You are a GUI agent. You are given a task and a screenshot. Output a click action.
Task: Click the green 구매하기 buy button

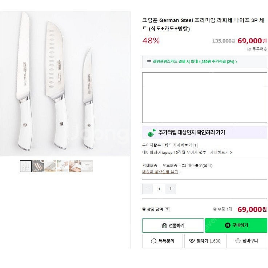(236, 225)
